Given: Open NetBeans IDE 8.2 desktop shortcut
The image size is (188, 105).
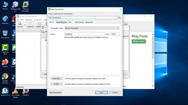Looking at the screenshot, I should coord(15,7).
